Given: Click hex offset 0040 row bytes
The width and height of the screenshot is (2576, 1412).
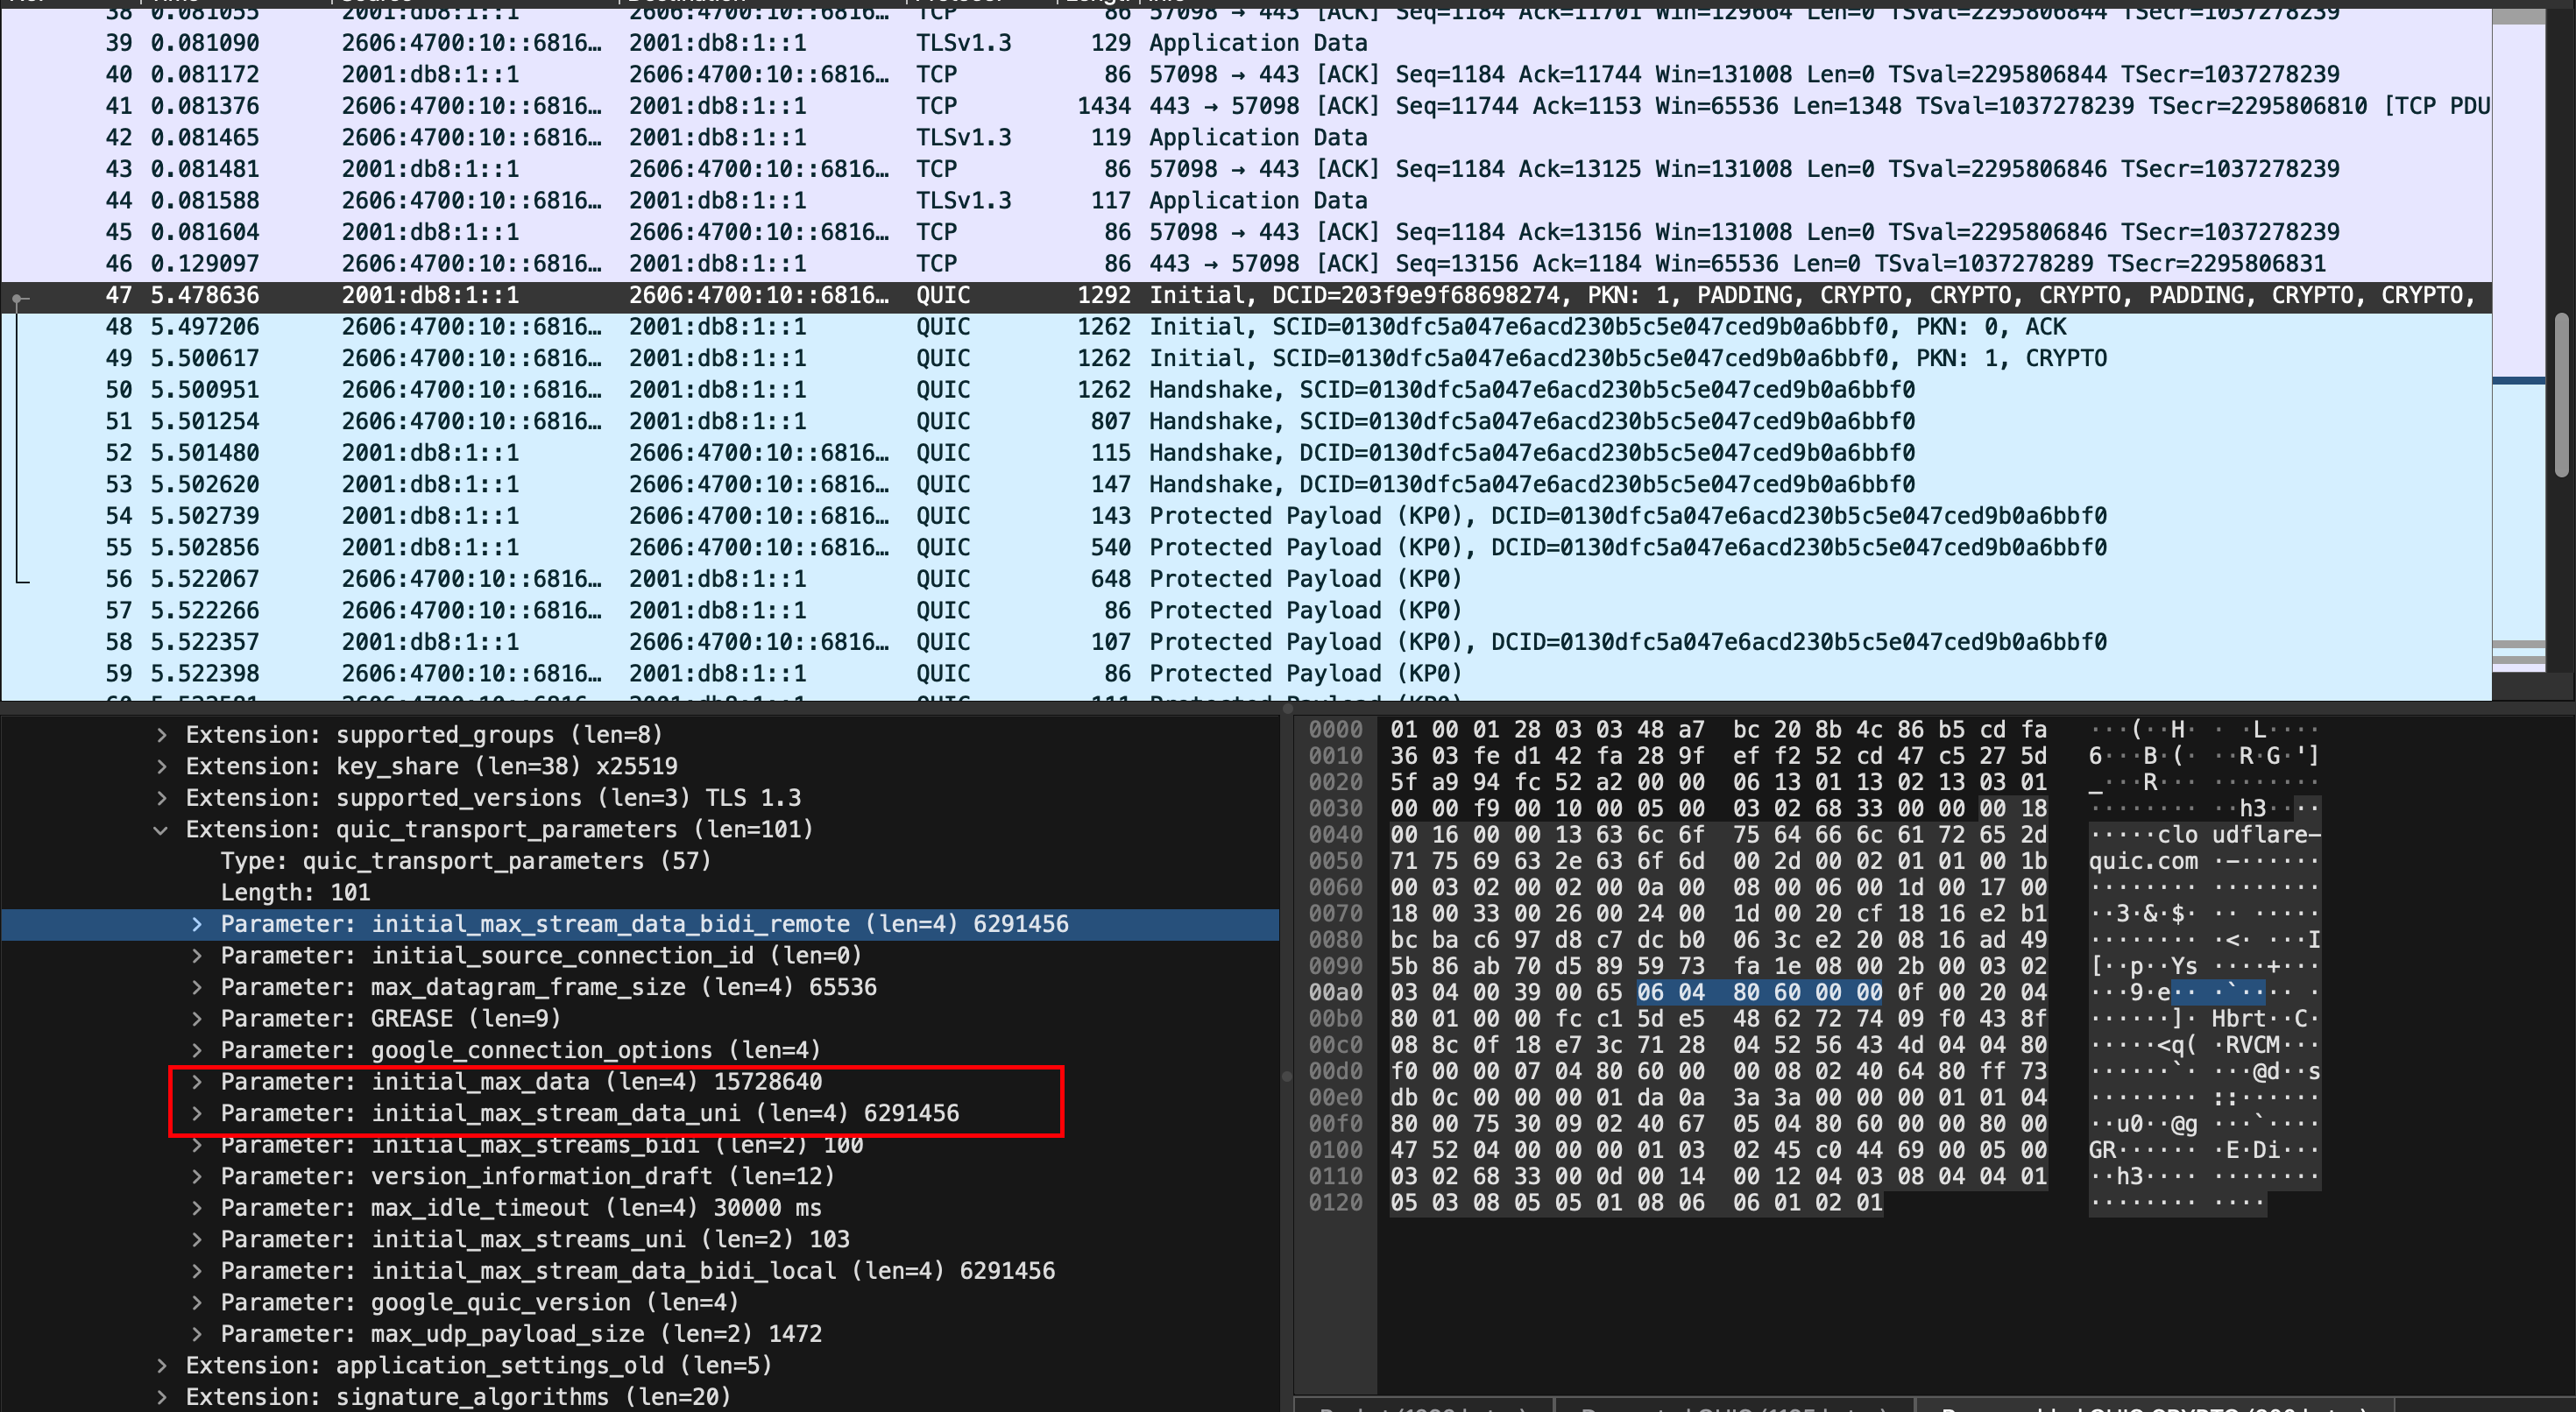Looking at the screenshot, I should [1718, 835].
